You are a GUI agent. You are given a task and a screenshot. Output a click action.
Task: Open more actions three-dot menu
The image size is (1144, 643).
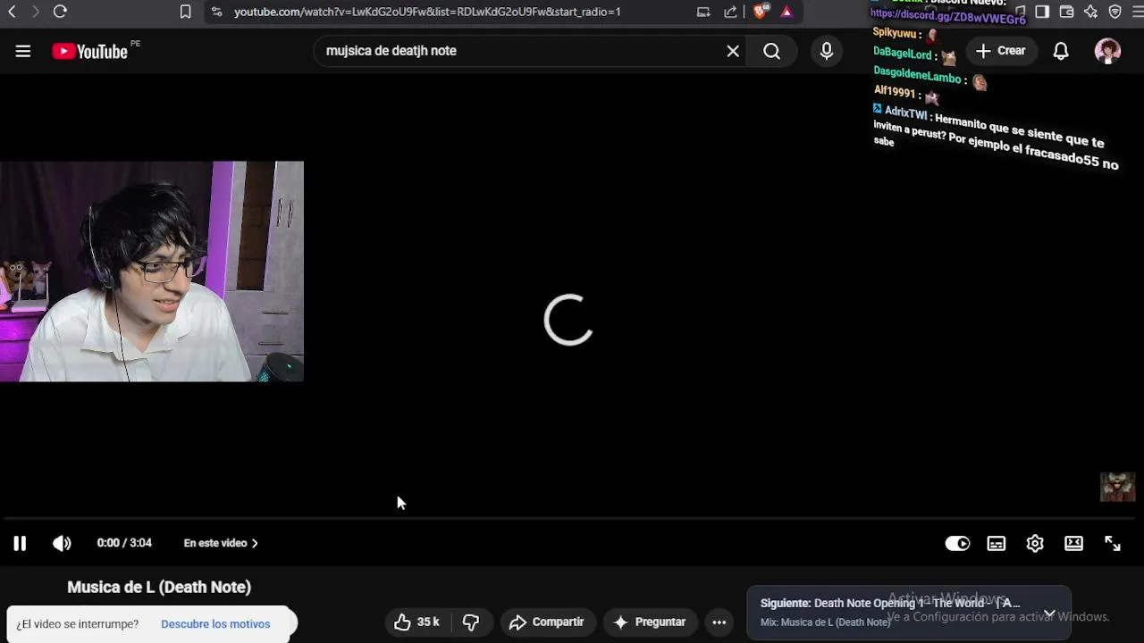point(719,622)
